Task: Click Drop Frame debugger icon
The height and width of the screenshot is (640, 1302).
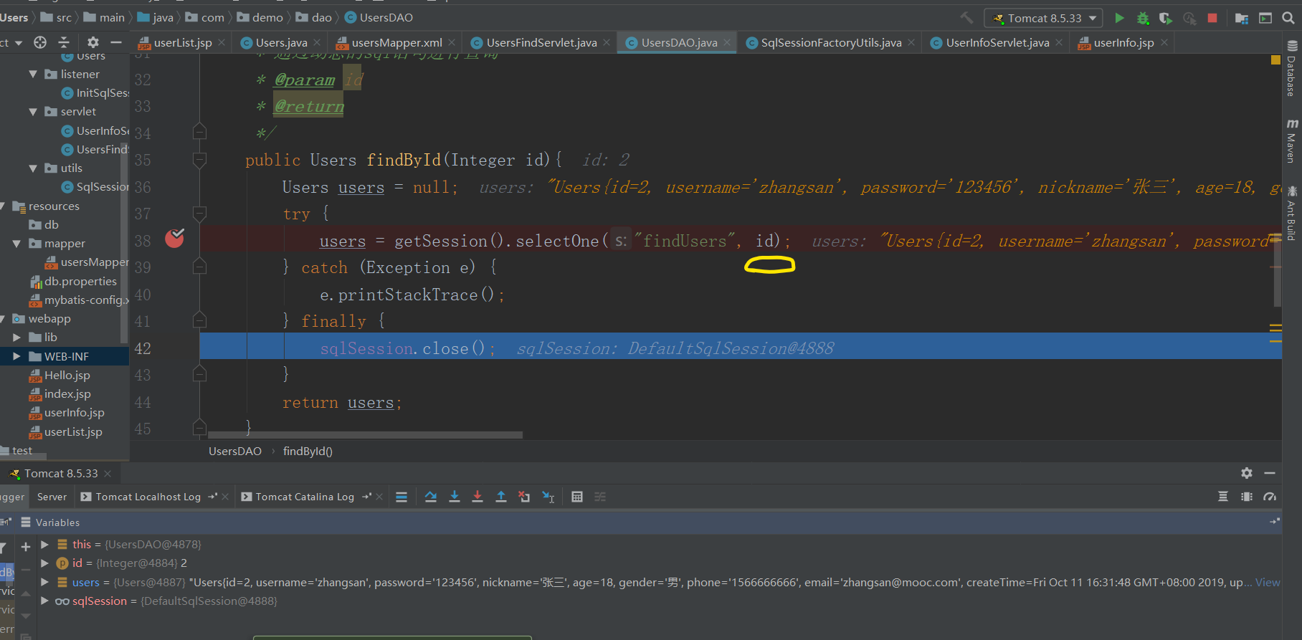Action: (x=524, y=497)
